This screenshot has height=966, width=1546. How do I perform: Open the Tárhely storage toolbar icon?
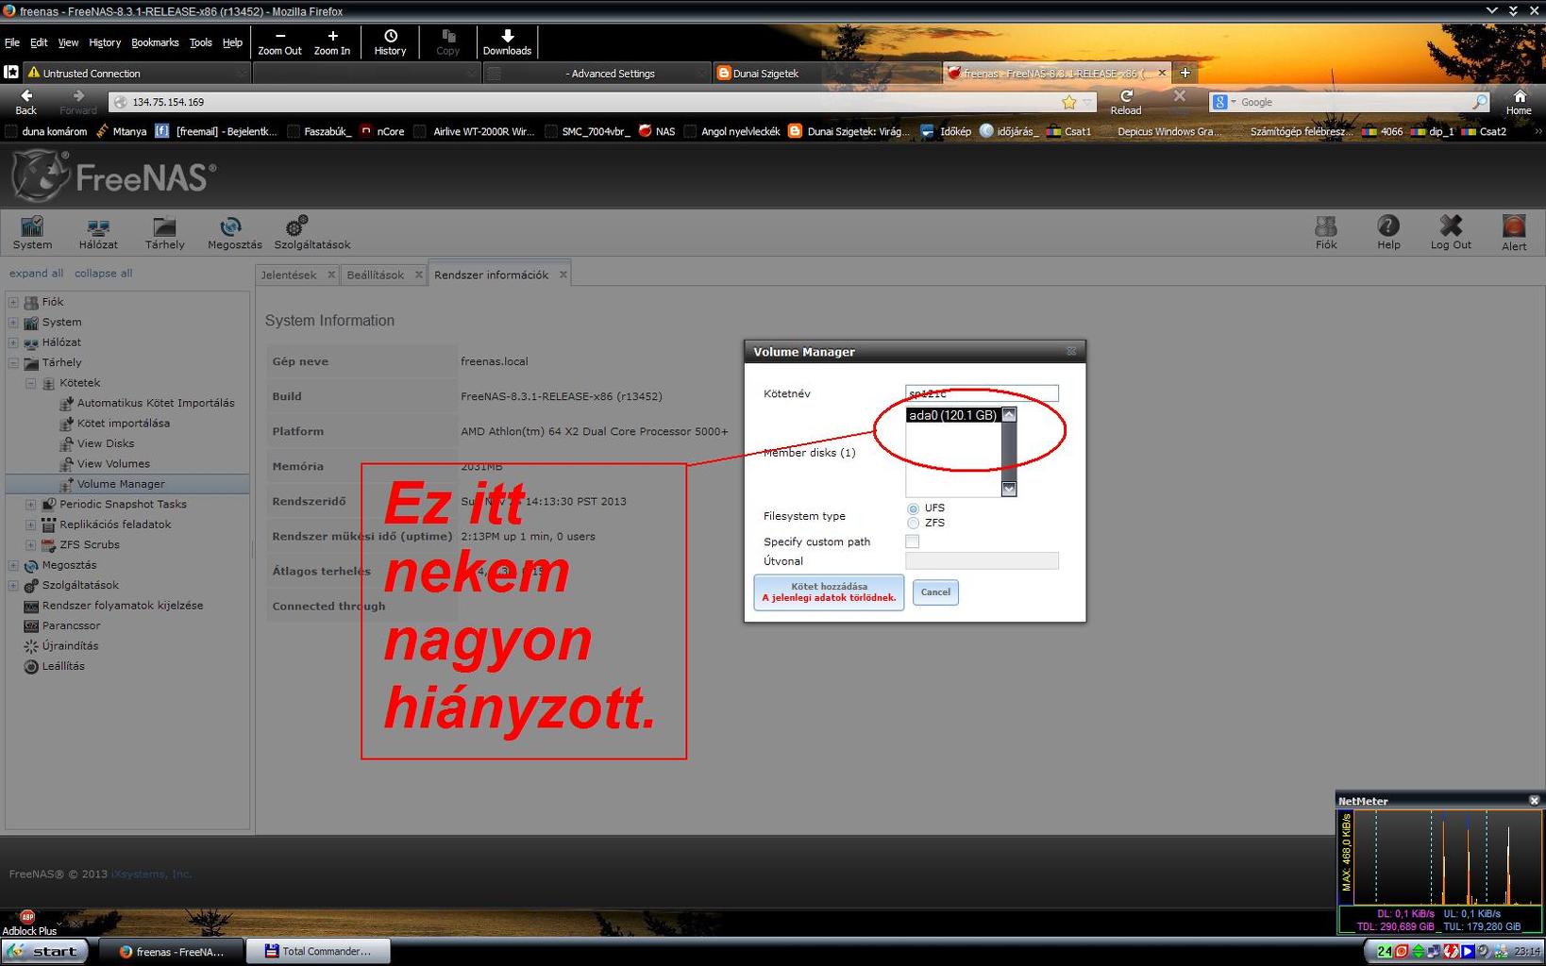click(164, 232)
